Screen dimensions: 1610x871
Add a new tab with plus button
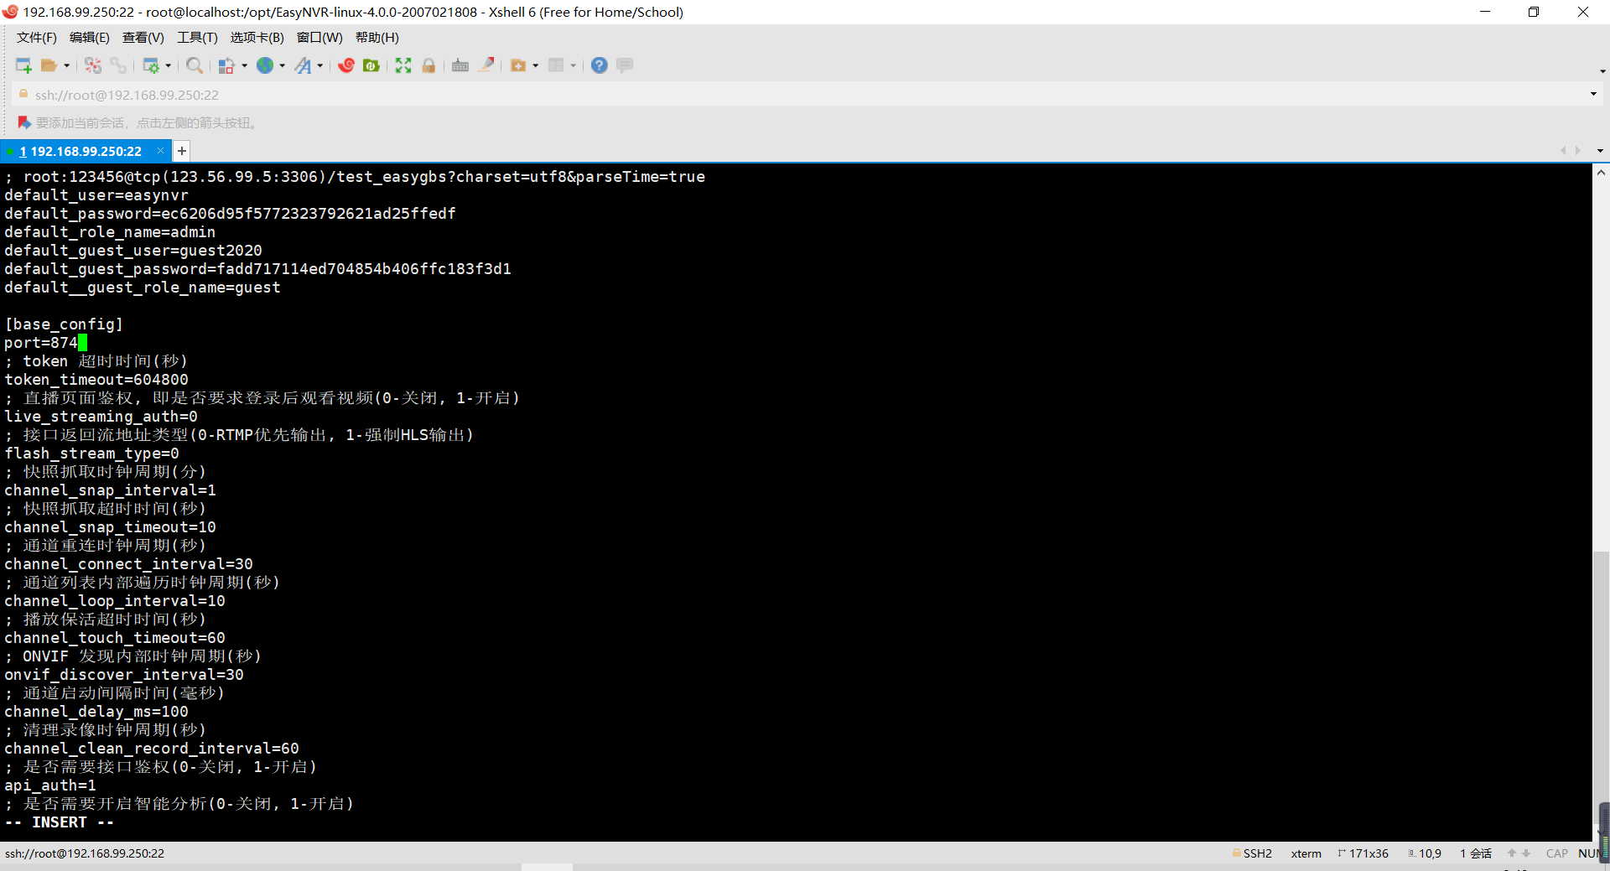[182, 151]
